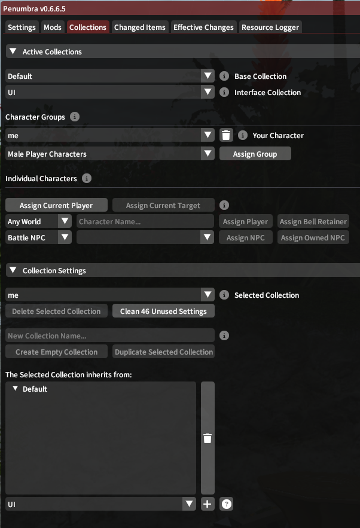Image resolution: width=360 pixels, height=528 pixels.
Task: Delete the Your Character group assignment
Action: click(x=226, y=135)
